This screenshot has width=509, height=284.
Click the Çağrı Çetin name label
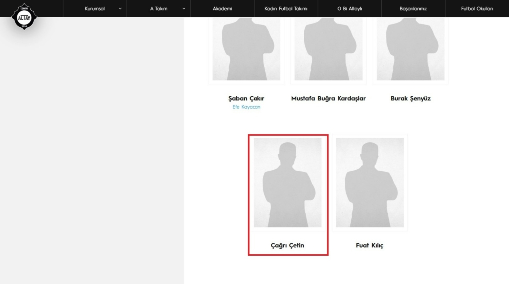(287, 245)
